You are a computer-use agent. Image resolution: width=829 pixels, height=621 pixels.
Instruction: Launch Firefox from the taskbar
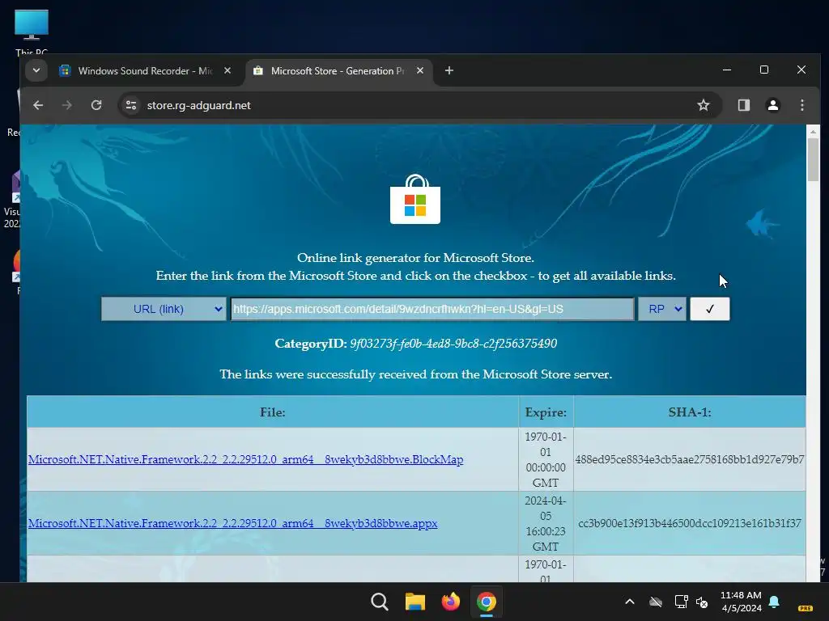450,602
